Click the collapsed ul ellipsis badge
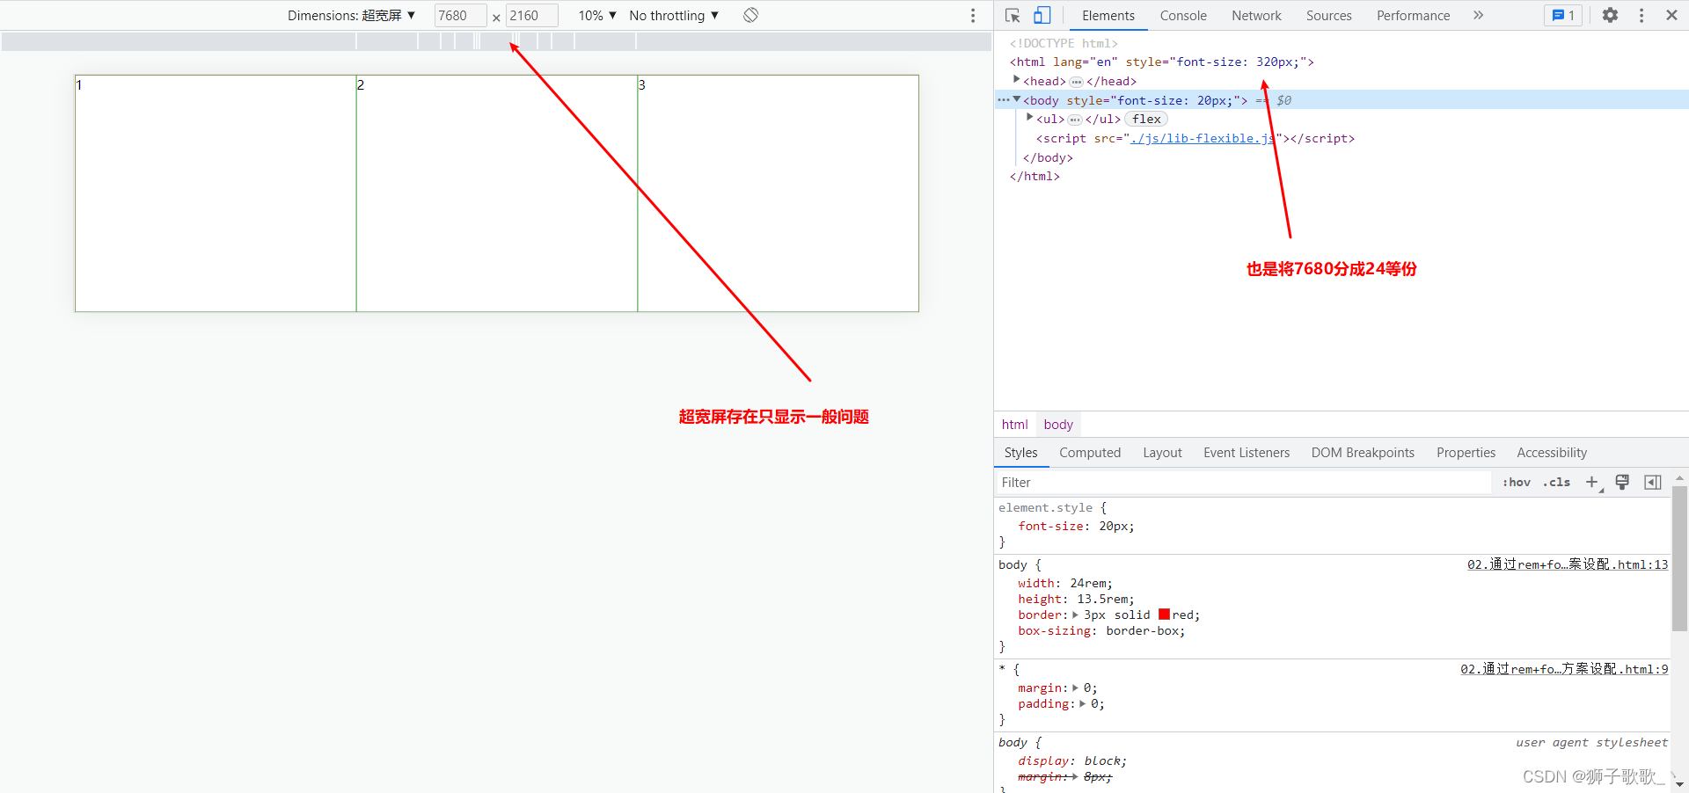 pos(1075,120)
